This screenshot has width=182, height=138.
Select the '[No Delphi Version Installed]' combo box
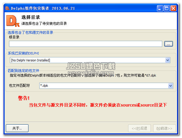pos(90,60)
